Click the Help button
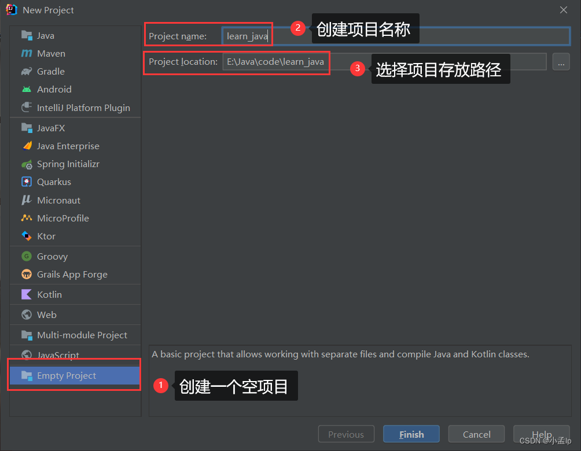 541,434
